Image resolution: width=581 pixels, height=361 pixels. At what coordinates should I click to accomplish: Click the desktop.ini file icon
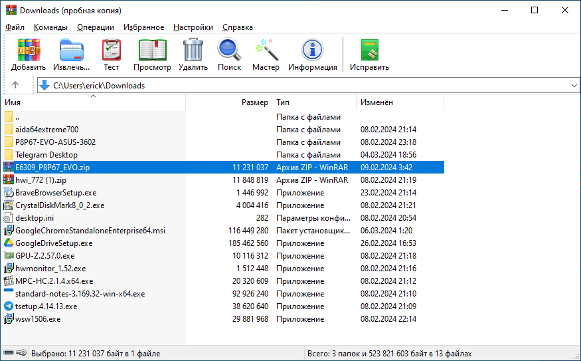[9, 218]
